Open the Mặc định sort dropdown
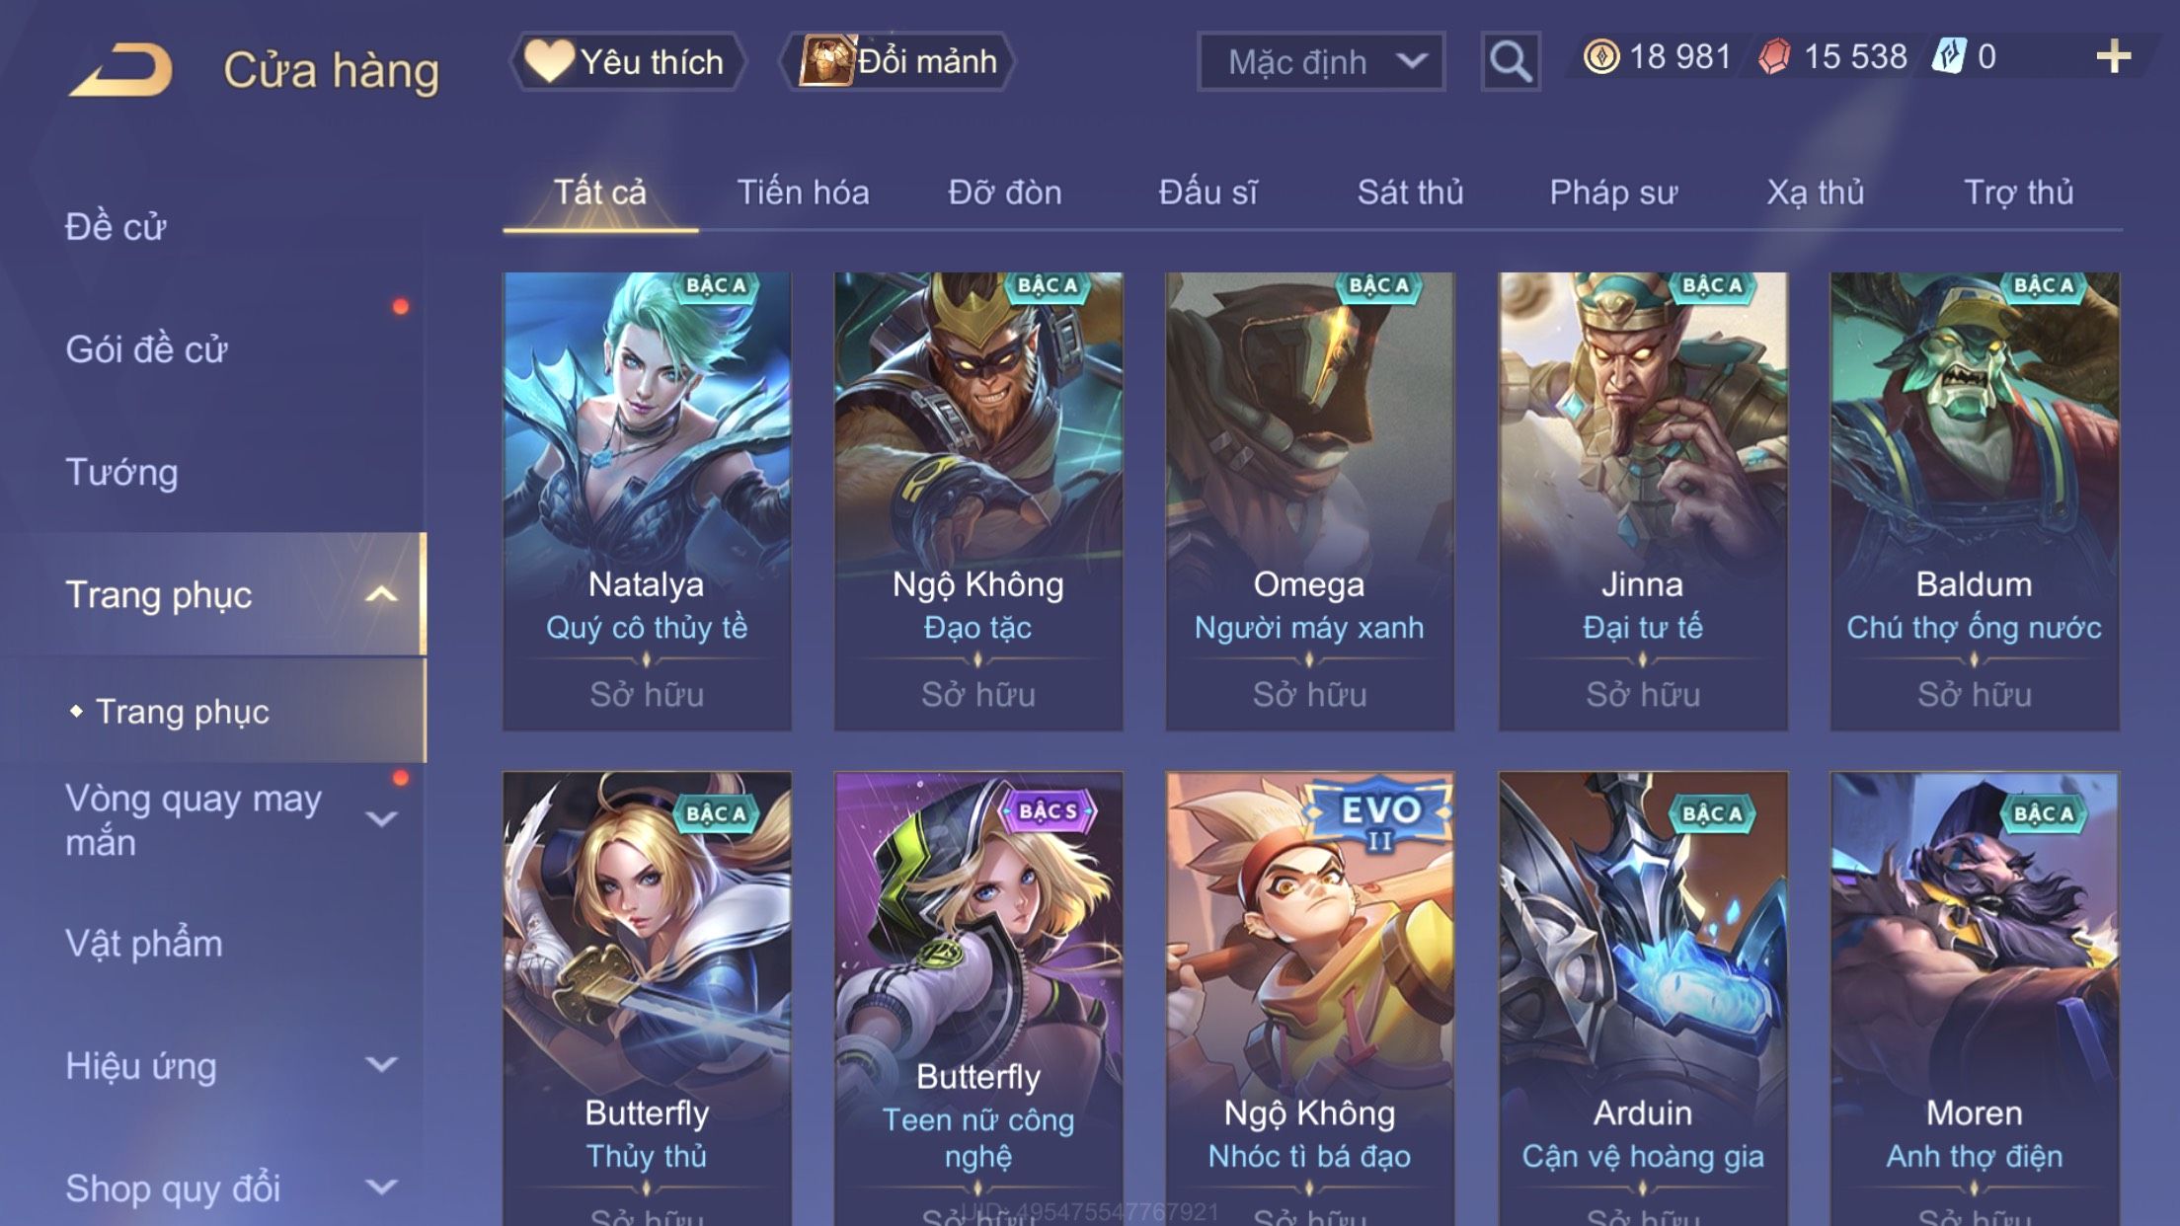Screen dimensions: 2180x1226 tap(1321, 61)
